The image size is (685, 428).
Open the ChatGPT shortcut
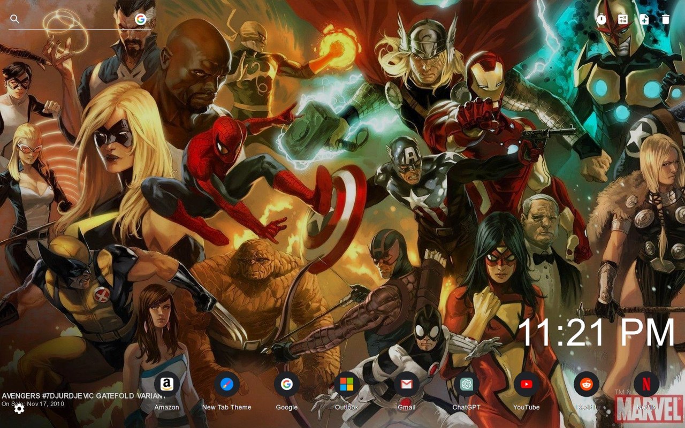[467, 384]
